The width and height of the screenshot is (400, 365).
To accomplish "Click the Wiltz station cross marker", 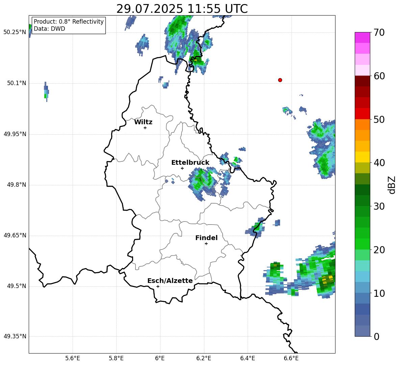I will [x=145, y=128].
